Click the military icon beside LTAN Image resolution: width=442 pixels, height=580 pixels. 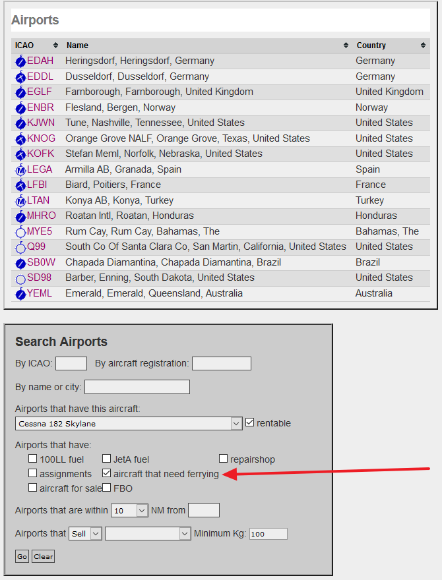pyautogui.click(x=20, y=201)
